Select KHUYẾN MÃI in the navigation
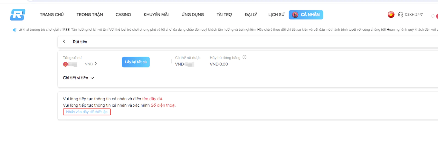This screenshot has height=154, width=438. (x=156, y=15)
